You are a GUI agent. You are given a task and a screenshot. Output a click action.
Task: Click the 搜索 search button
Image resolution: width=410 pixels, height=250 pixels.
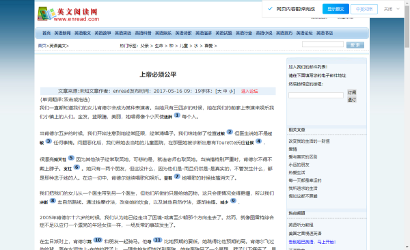click(x=355, y=45)
